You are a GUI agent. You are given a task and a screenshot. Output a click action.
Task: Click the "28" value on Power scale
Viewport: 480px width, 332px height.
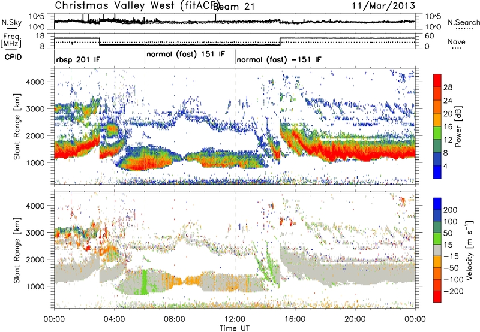[x=448, y=87]
